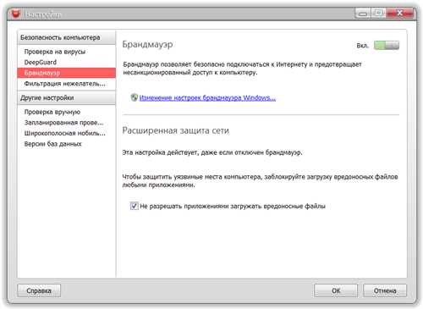Click the F-Secure red app icon in title bar

click(15, 14)
